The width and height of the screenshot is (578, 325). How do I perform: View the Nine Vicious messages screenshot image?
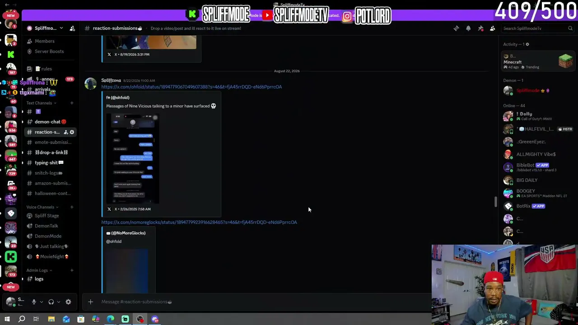pyautogui.click(x=133, y=159)
